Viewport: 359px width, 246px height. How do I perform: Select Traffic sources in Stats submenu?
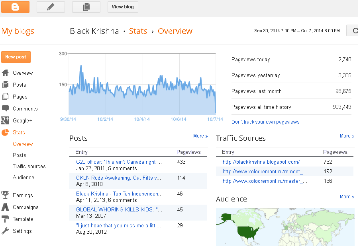coord(29,166)
